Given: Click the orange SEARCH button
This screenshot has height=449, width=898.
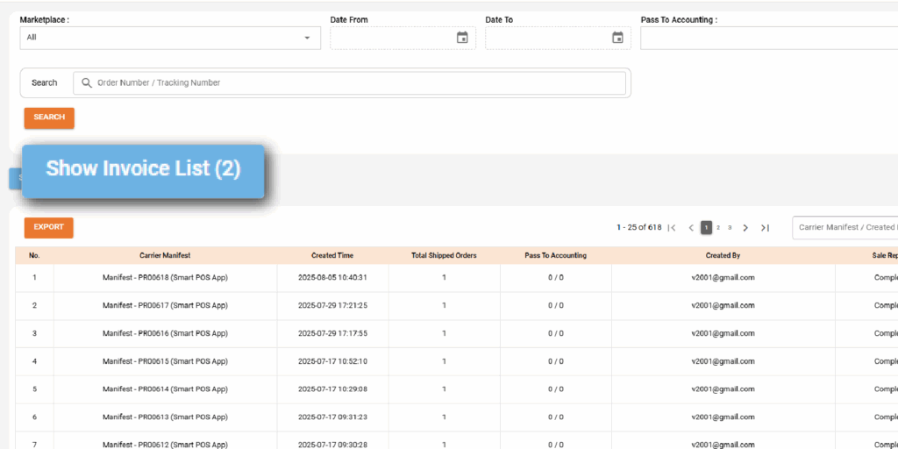Looking at the screenshot, I should [49, 118].
